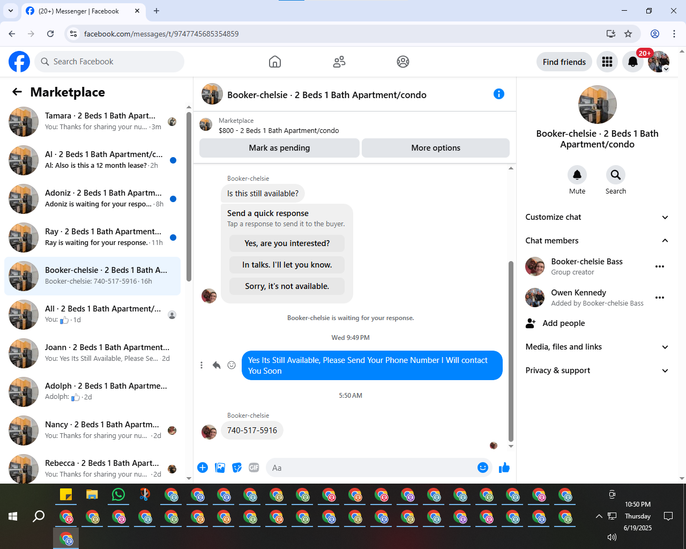Image resolution: width=686 pixels, height=549 pixels.
Task: Click Find friends button
Action: pos(564,62)
